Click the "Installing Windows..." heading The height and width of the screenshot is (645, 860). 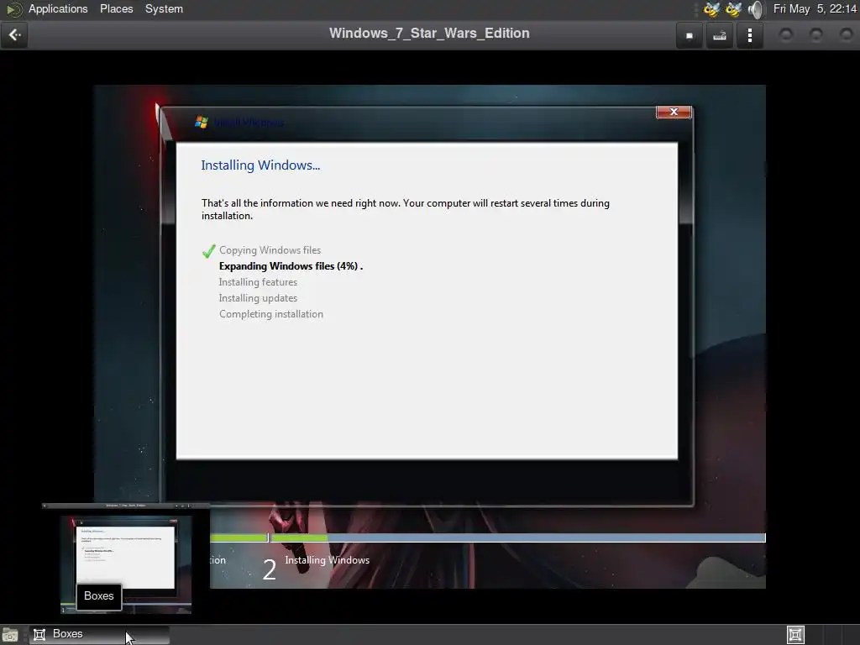click(x=260, y=165)
